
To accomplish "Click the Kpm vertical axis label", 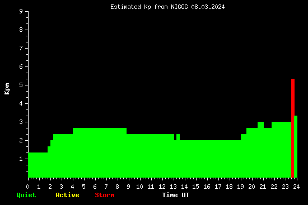I will 7,89.
